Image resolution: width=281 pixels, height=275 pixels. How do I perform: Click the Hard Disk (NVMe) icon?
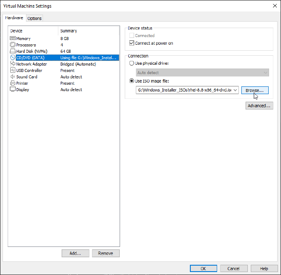(x=13, y=51)
